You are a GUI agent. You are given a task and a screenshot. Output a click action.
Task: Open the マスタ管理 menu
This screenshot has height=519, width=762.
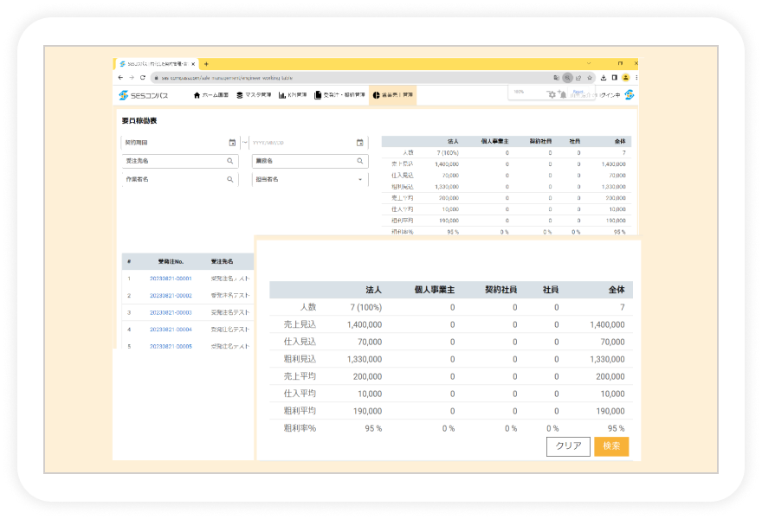click(254, 95)
